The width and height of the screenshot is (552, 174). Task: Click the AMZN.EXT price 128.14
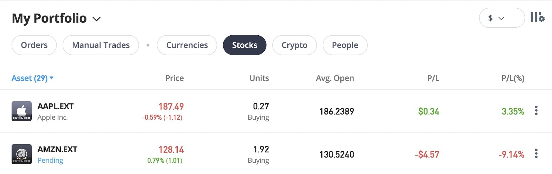coord(171,149)
